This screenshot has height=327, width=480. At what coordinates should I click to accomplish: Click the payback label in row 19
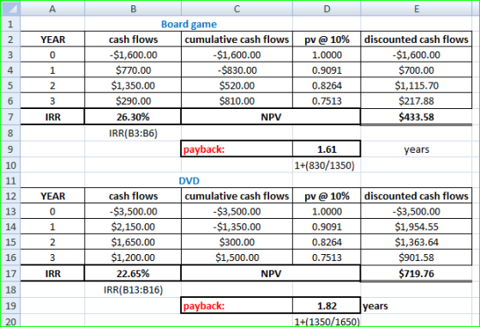pos(237,306)
